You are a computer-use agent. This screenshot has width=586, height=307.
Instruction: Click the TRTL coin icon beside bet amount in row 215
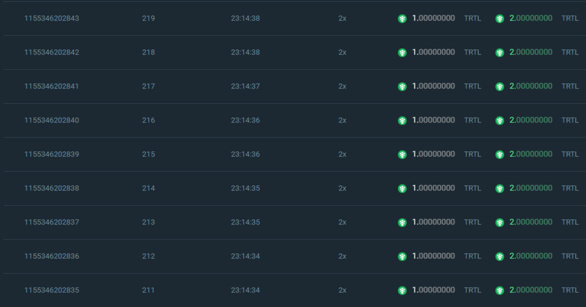[x=402, y=155]
